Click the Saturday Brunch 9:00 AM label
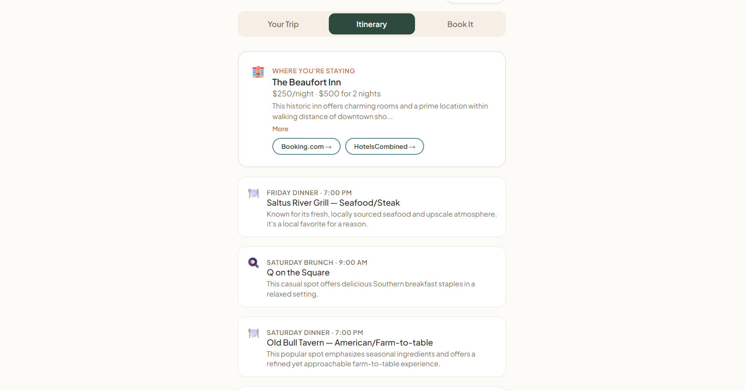 (x=317, y=262)
